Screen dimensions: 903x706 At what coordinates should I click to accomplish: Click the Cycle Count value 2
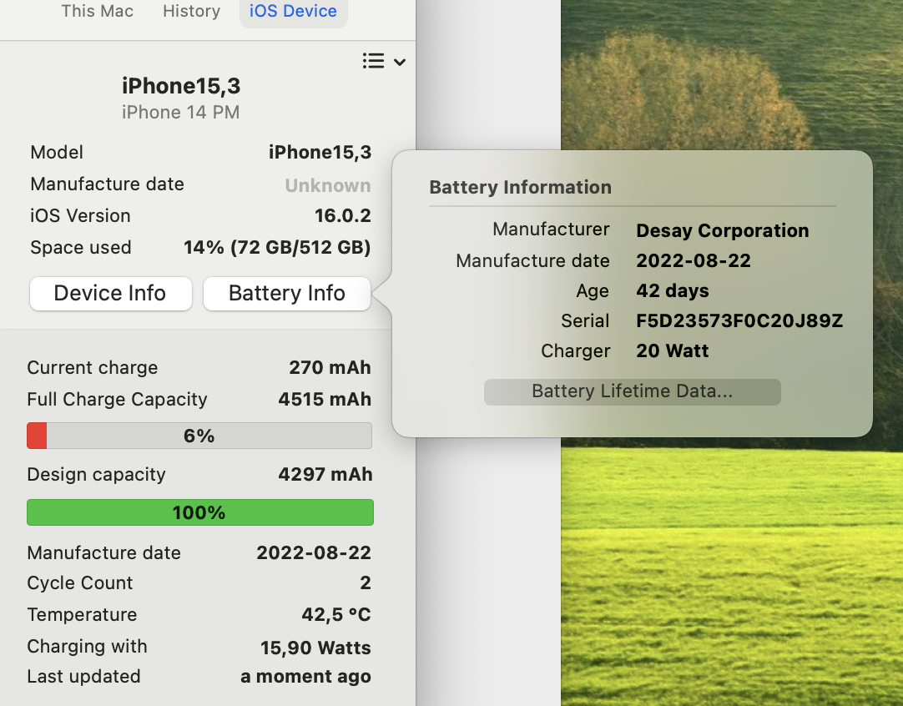365,582
